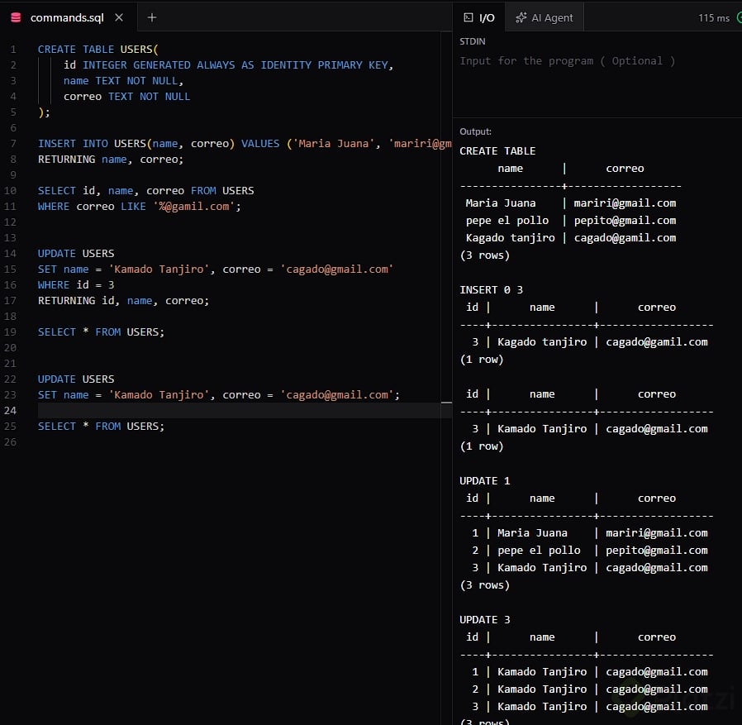Click the RETURNING name, correo line
742x725 pixels.
tap(111, 159)
